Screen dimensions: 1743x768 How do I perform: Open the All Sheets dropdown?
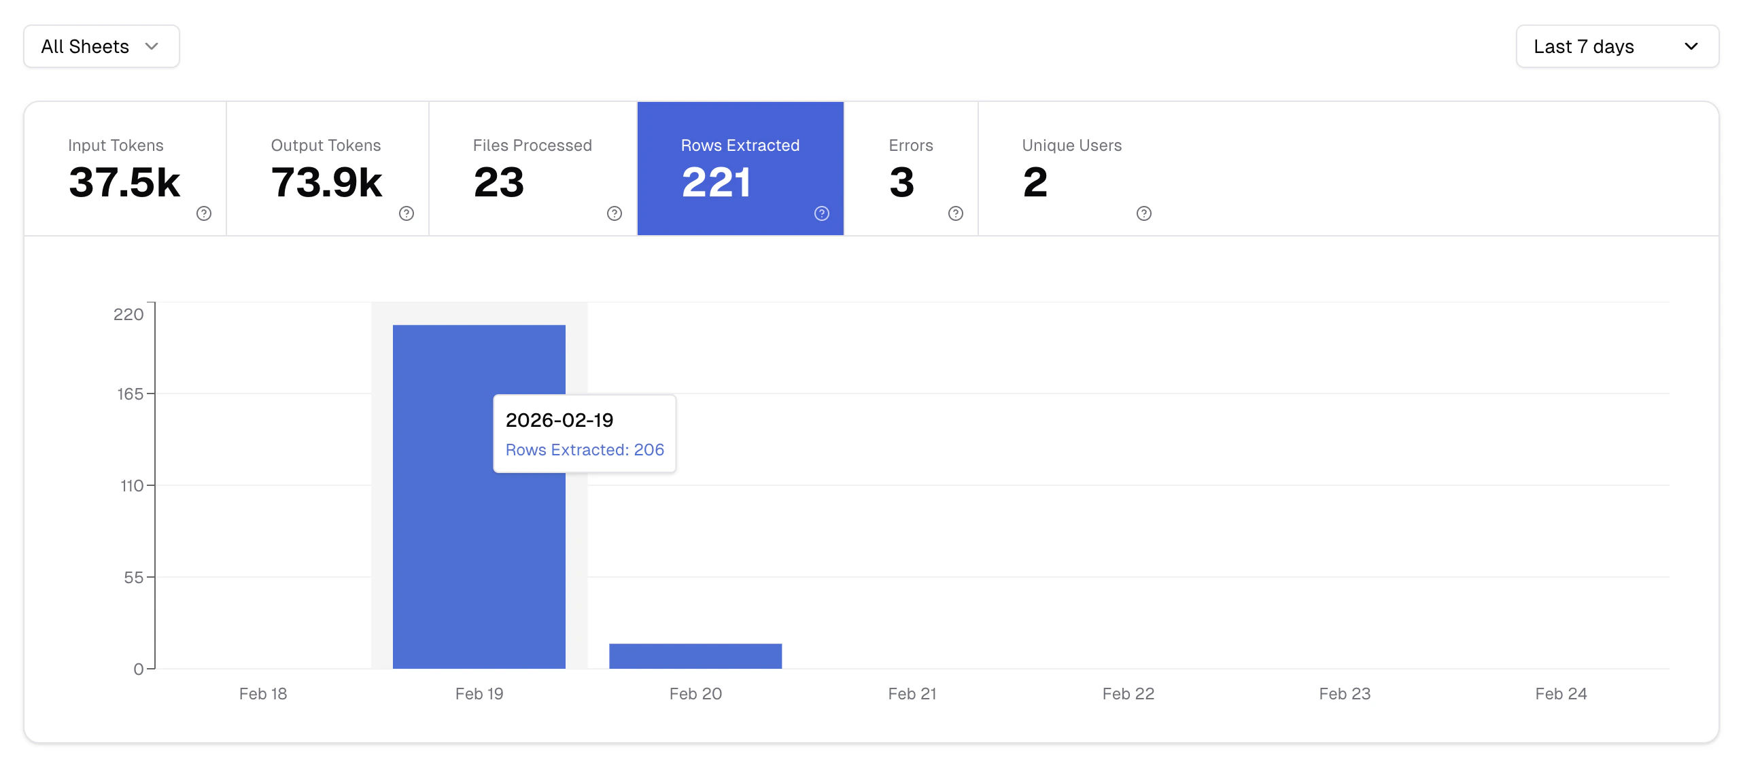[101, 46]
